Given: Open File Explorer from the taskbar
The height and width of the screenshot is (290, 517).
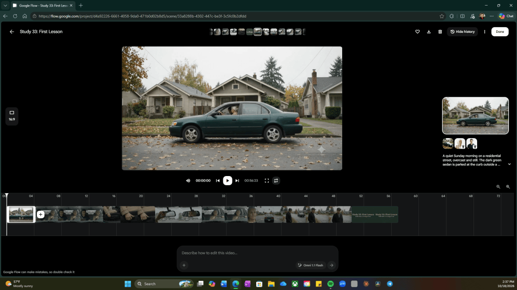Looking at the screenshot, I should [271, 284].
